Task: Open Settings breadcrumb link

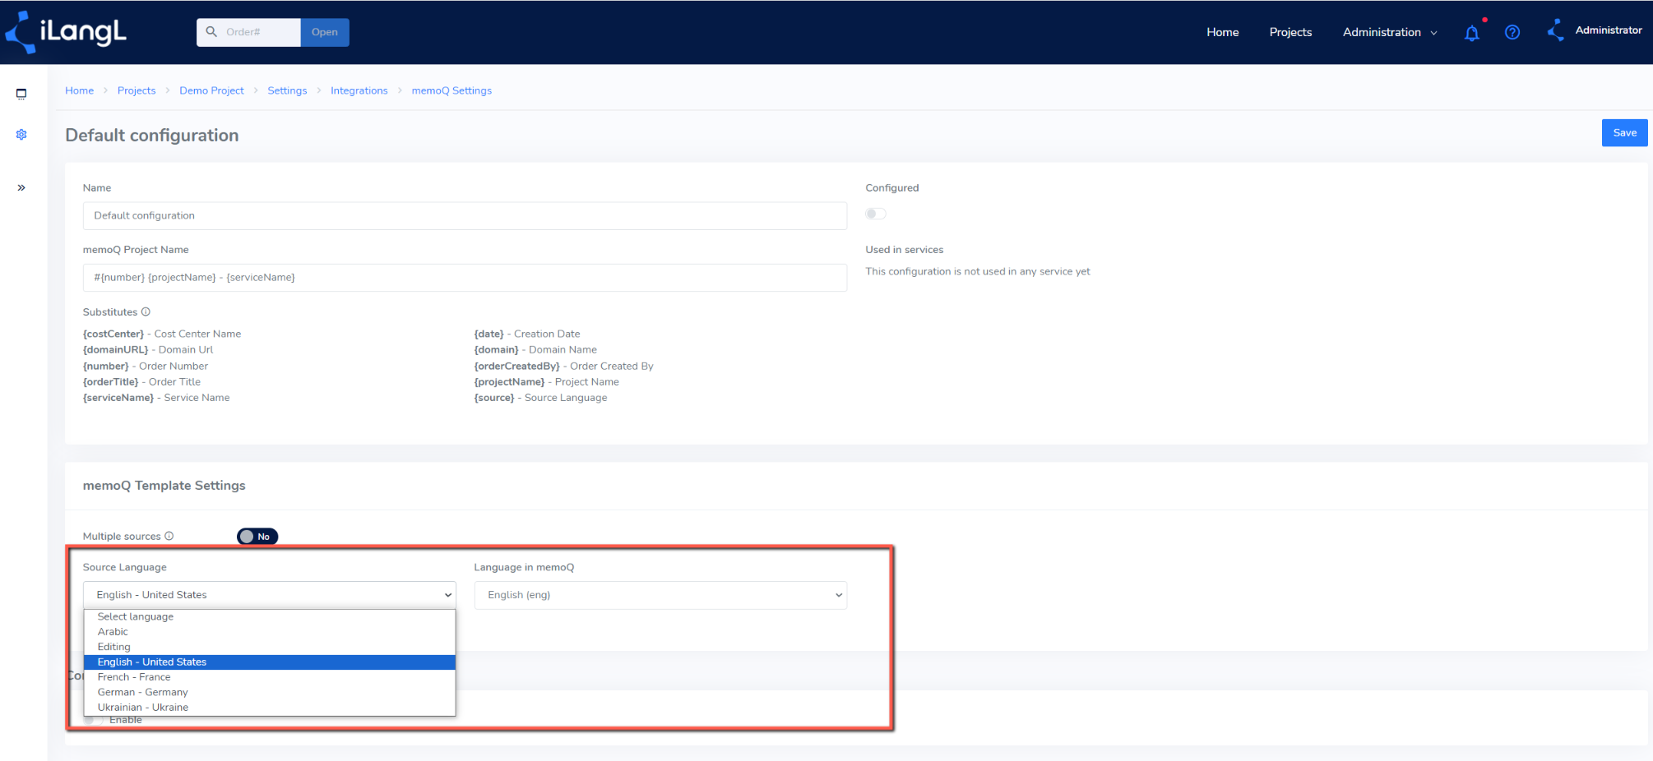Action: pos(287,90)
